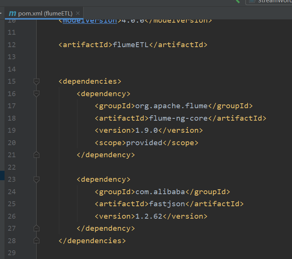Click the closing </dependency> tag on line 21

tap(106, 155)
